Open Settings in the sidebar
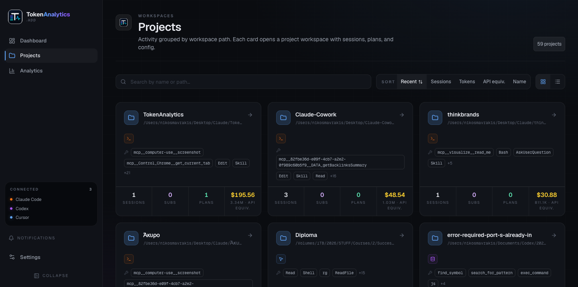The height and width of the screenshot is (287, 578). [x=51, y=257]
